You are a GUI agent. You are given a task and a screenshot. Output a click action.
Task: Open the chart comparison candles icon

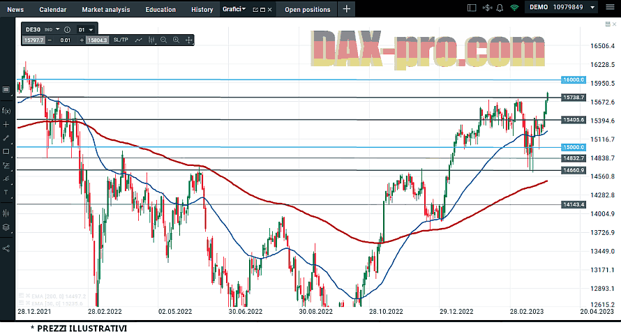click(x=6, y=213)
